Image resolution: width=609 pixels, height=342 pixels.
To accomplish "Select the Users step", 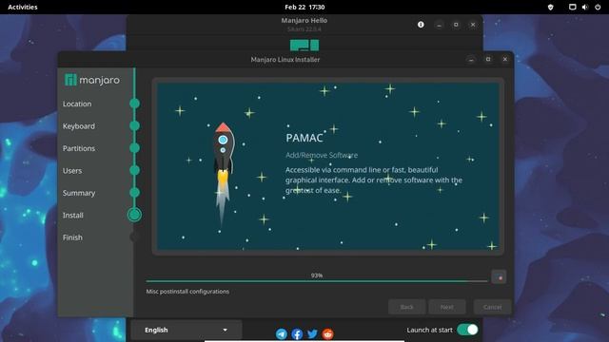I will pyautogui.click(x=72, y=171).
